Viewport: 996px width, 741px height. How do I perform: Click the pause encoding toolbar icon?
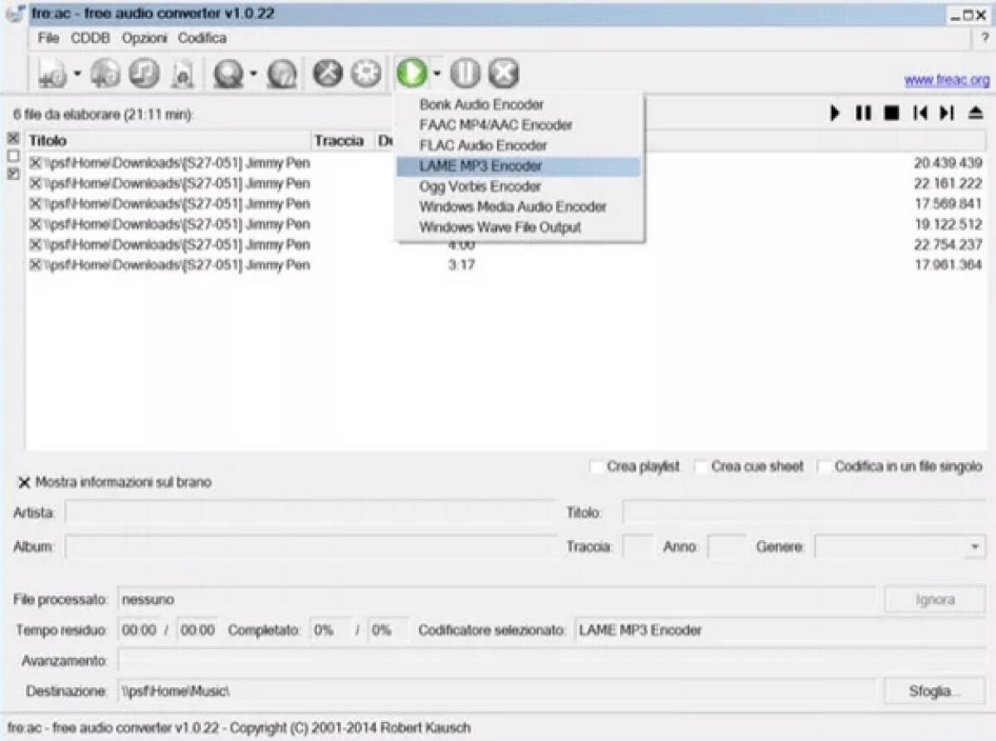(465, 73)
